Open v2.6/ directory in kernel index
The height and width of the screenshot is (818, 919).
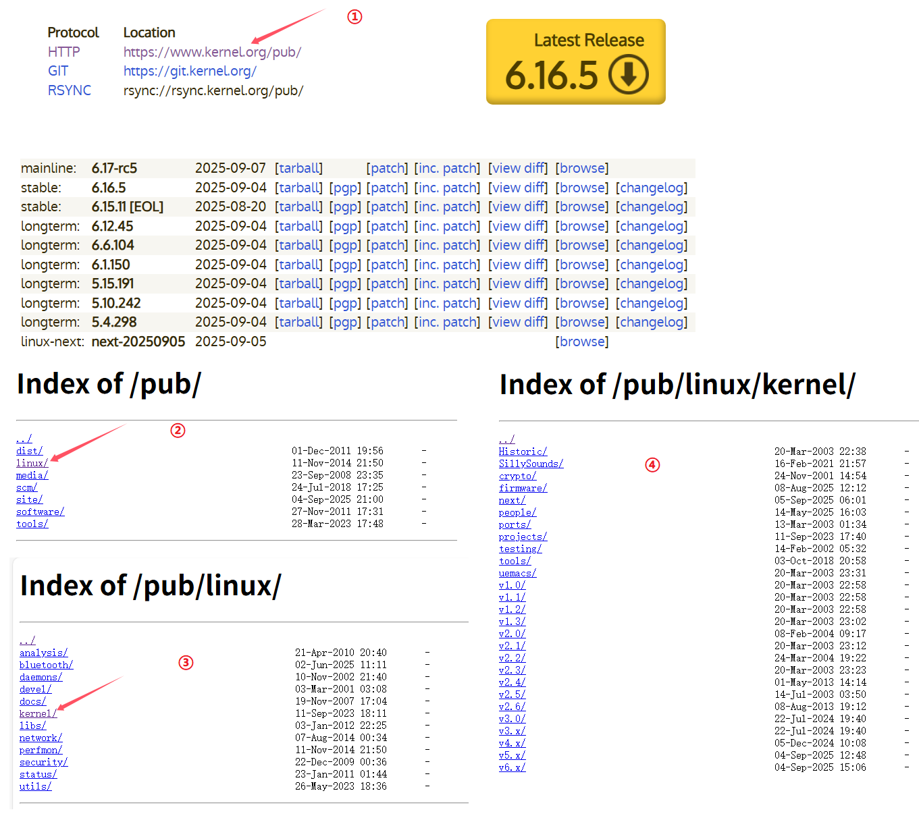pos(512,707)
